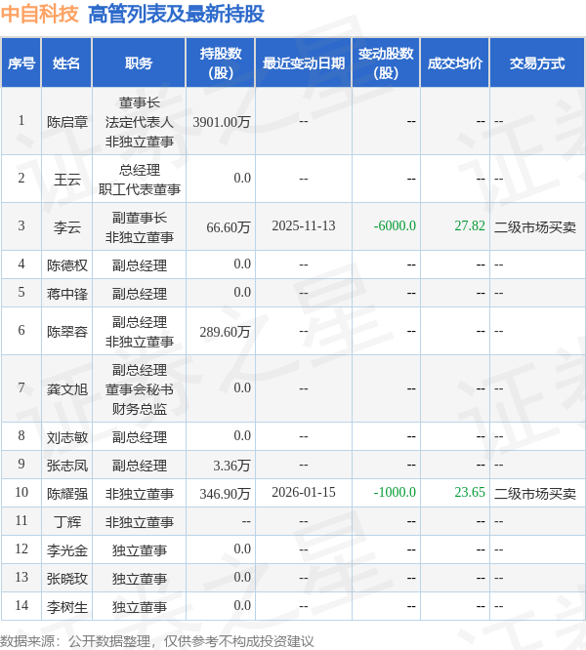
Task: Click the name 王云
Action: click(67, 179)
